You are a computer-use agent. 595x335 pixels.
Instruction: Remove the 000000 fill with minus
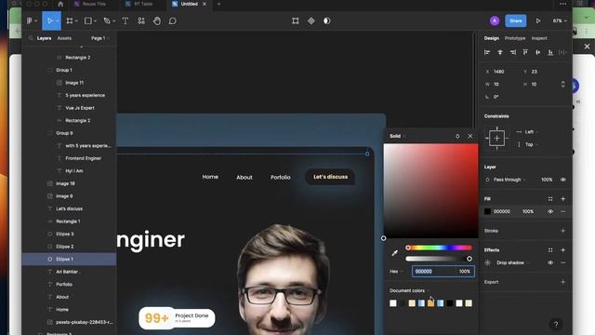562,211
